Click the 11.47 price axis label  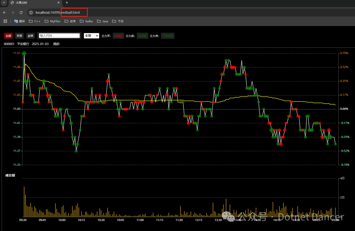[17, 81]
